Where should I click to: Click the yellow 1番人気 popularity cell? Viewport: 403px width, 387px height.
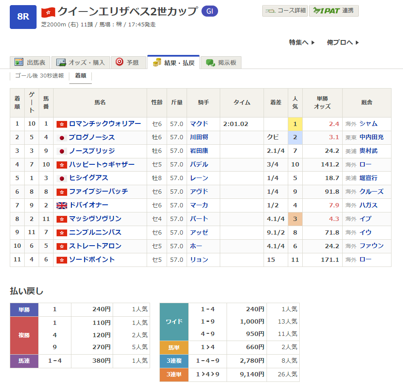coord(295,124)
